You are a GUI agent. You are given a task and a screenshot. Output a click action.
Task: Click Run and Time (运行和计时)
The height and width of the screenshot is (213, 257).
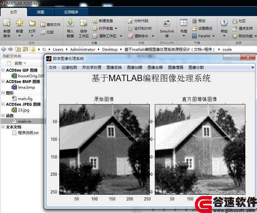coord(140,28)
